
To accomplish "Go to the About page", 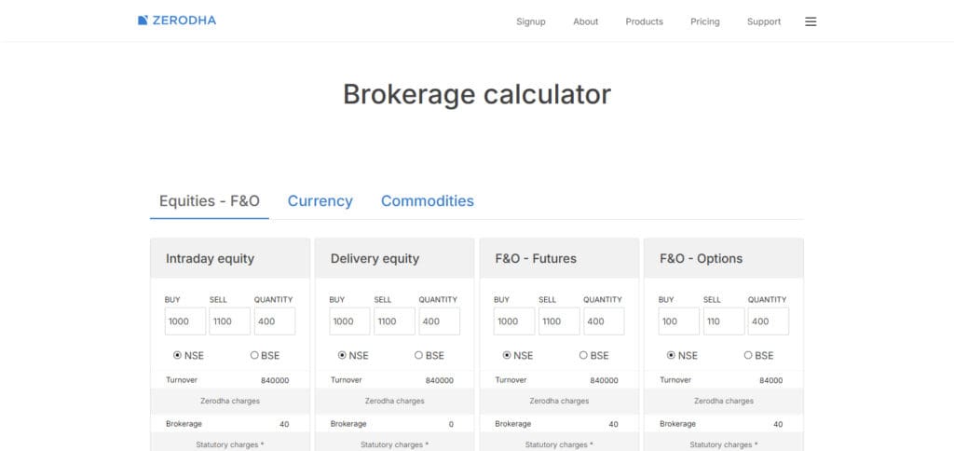I will tap(585, 21).
